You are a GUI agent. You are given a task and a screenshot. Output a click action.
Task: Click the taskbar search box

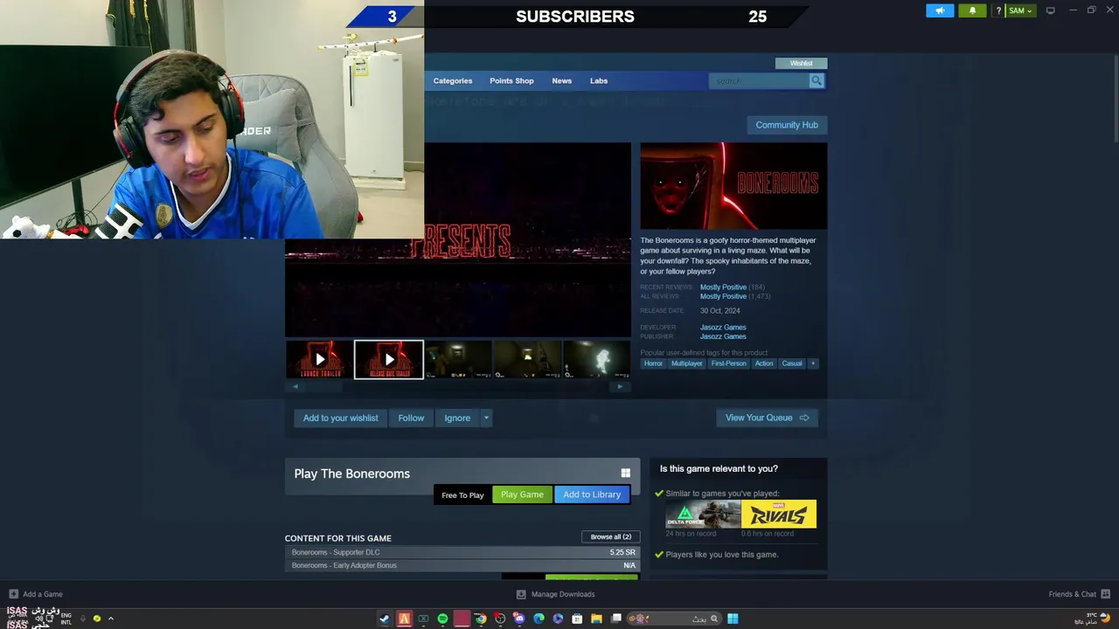coord(674,619)
